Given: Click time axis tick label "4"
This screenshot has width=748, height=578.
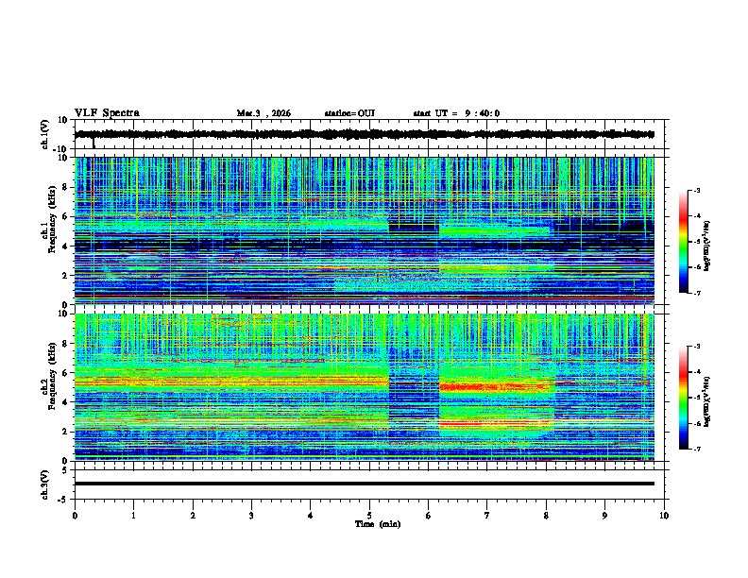Looking at the screenshot, I should (x=311, y=516).
